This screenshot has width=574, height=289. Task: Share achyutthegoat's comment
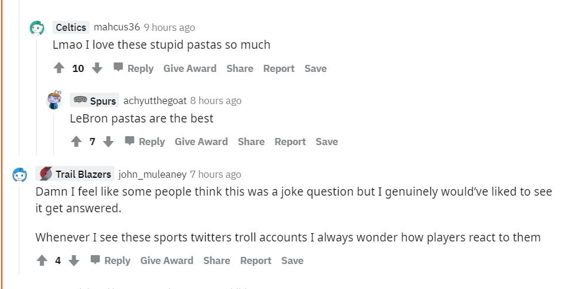251,142
